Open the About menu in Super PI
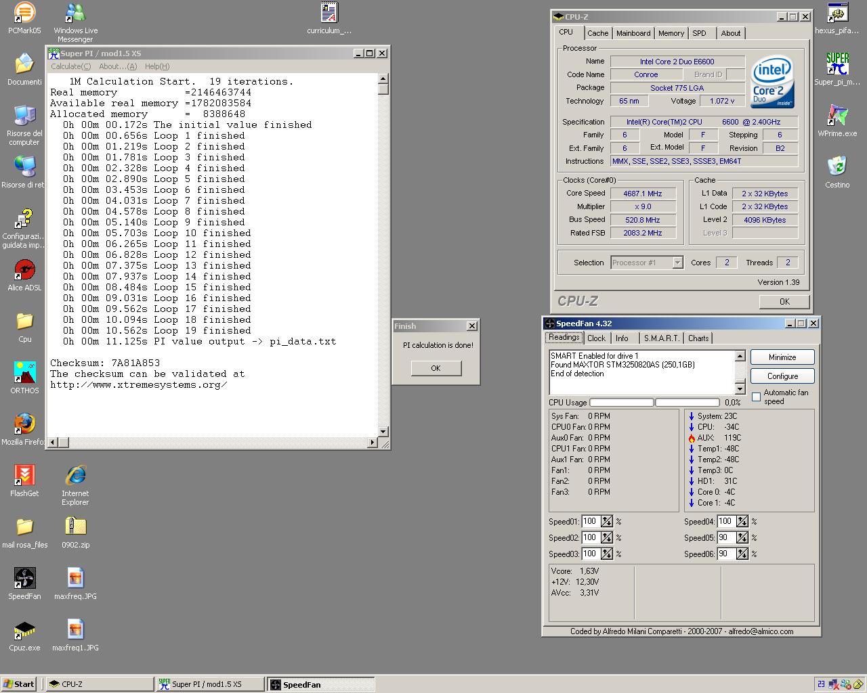Image resolution: width=867 pixels, height=693 pixels. pyautogui.click(x=118, y=66)
